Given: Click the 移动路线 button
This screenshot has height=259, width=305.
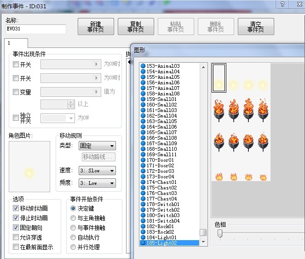Looking at the screenshot, I should pyautogui.click(x=98, y=157).
